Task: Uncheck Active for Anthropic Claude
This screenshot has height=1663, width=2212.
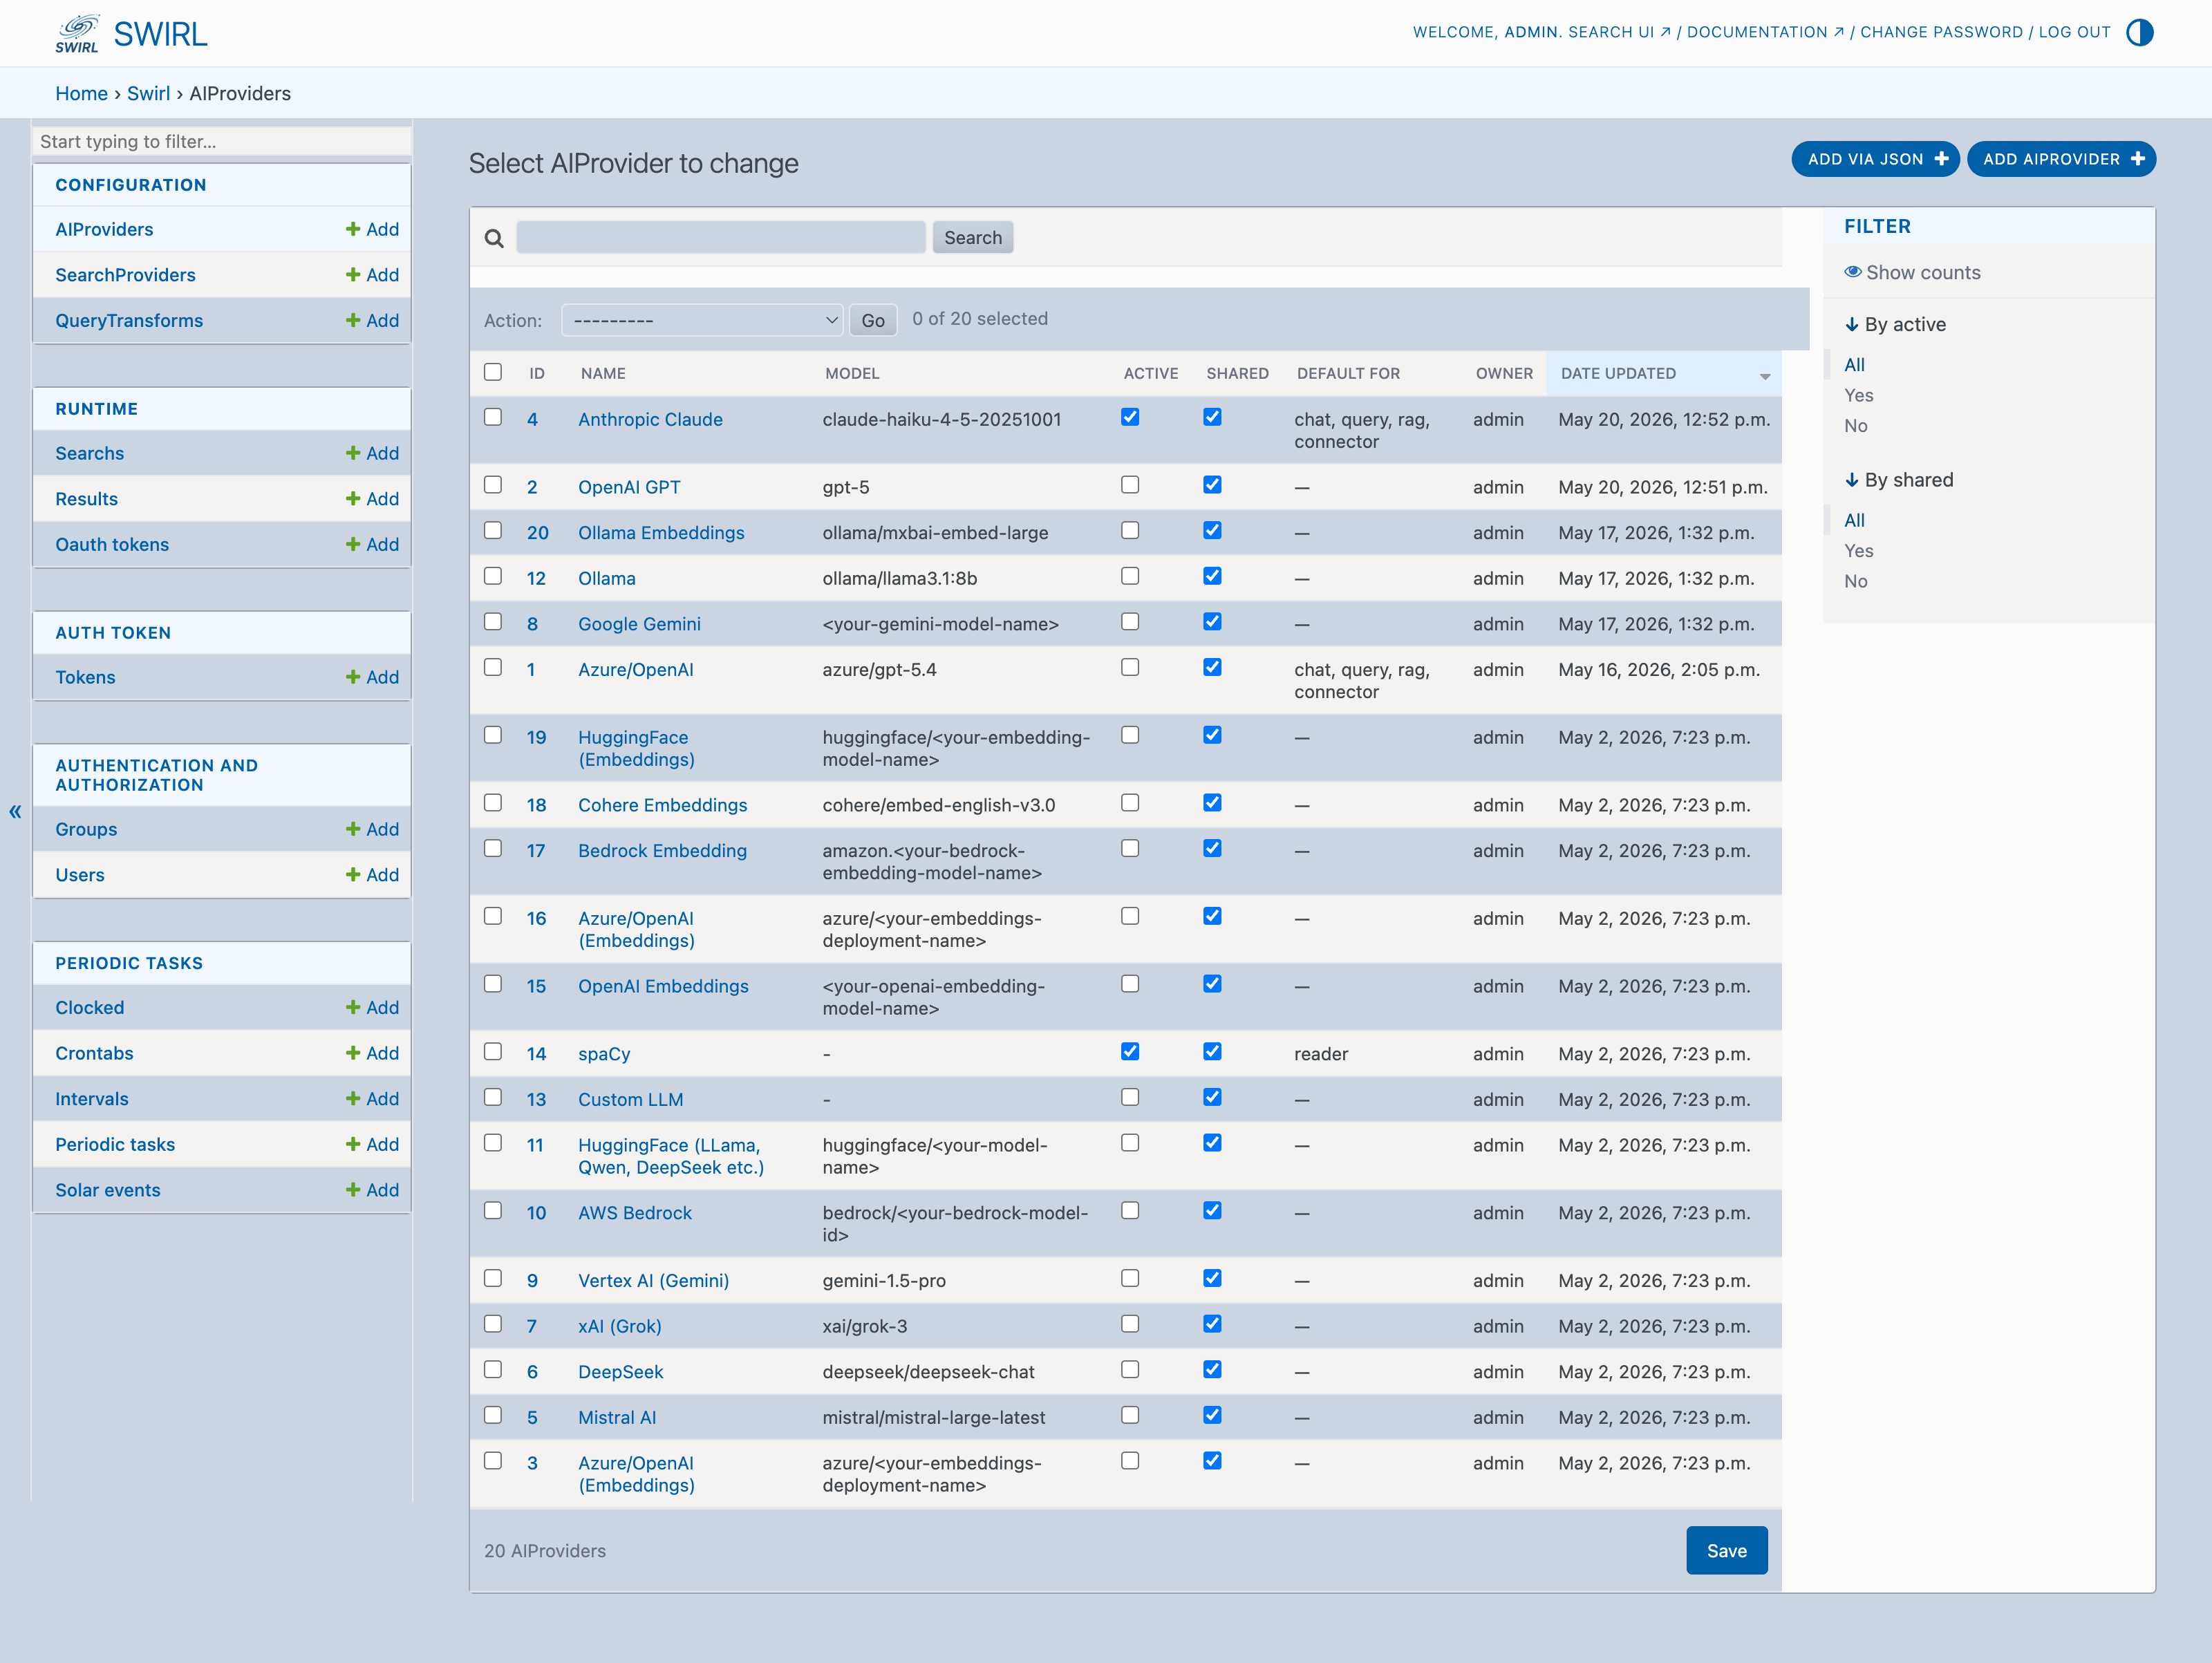Action: click(x=1130, y=417)
